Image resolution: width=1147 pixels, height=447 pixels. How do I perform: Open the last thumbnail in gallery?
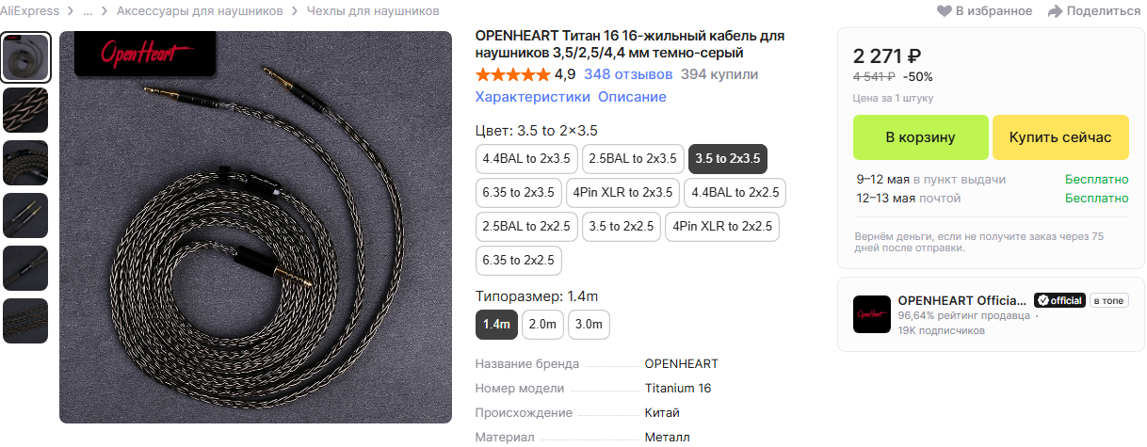point(26,321)
